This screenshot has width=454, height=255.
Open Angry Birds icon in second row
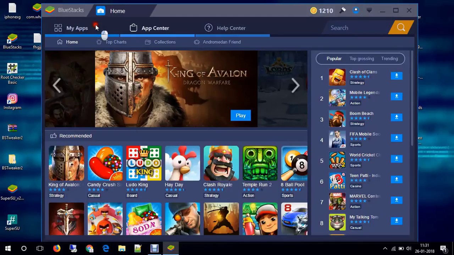[x=105, y=219]
